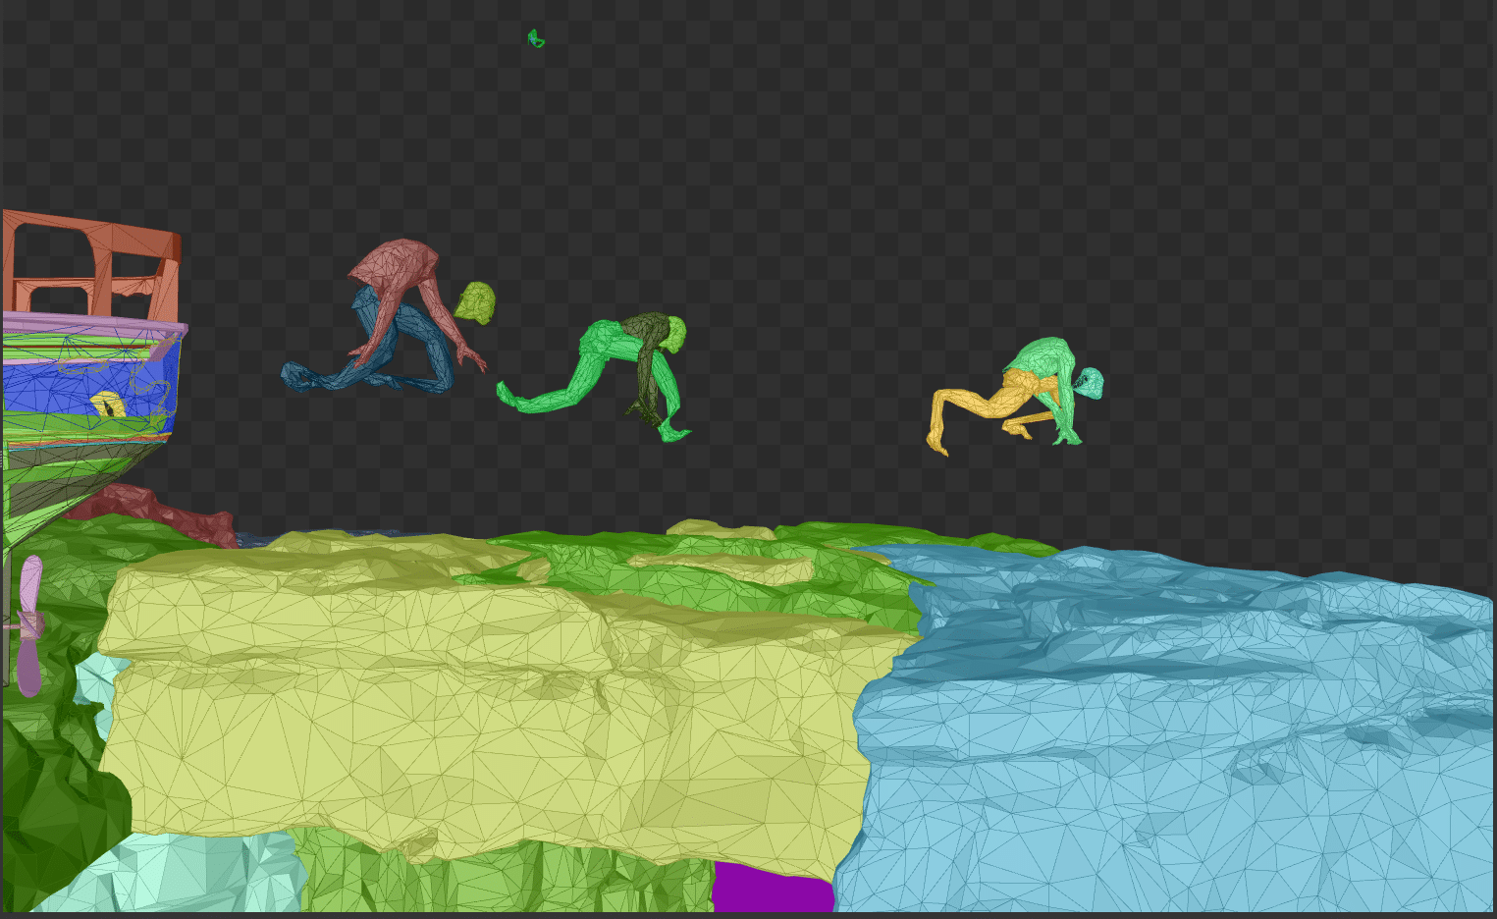Select the teal head of right figure
Viewport: 1497px width, 919px height.
click(x=1090, y=382)
